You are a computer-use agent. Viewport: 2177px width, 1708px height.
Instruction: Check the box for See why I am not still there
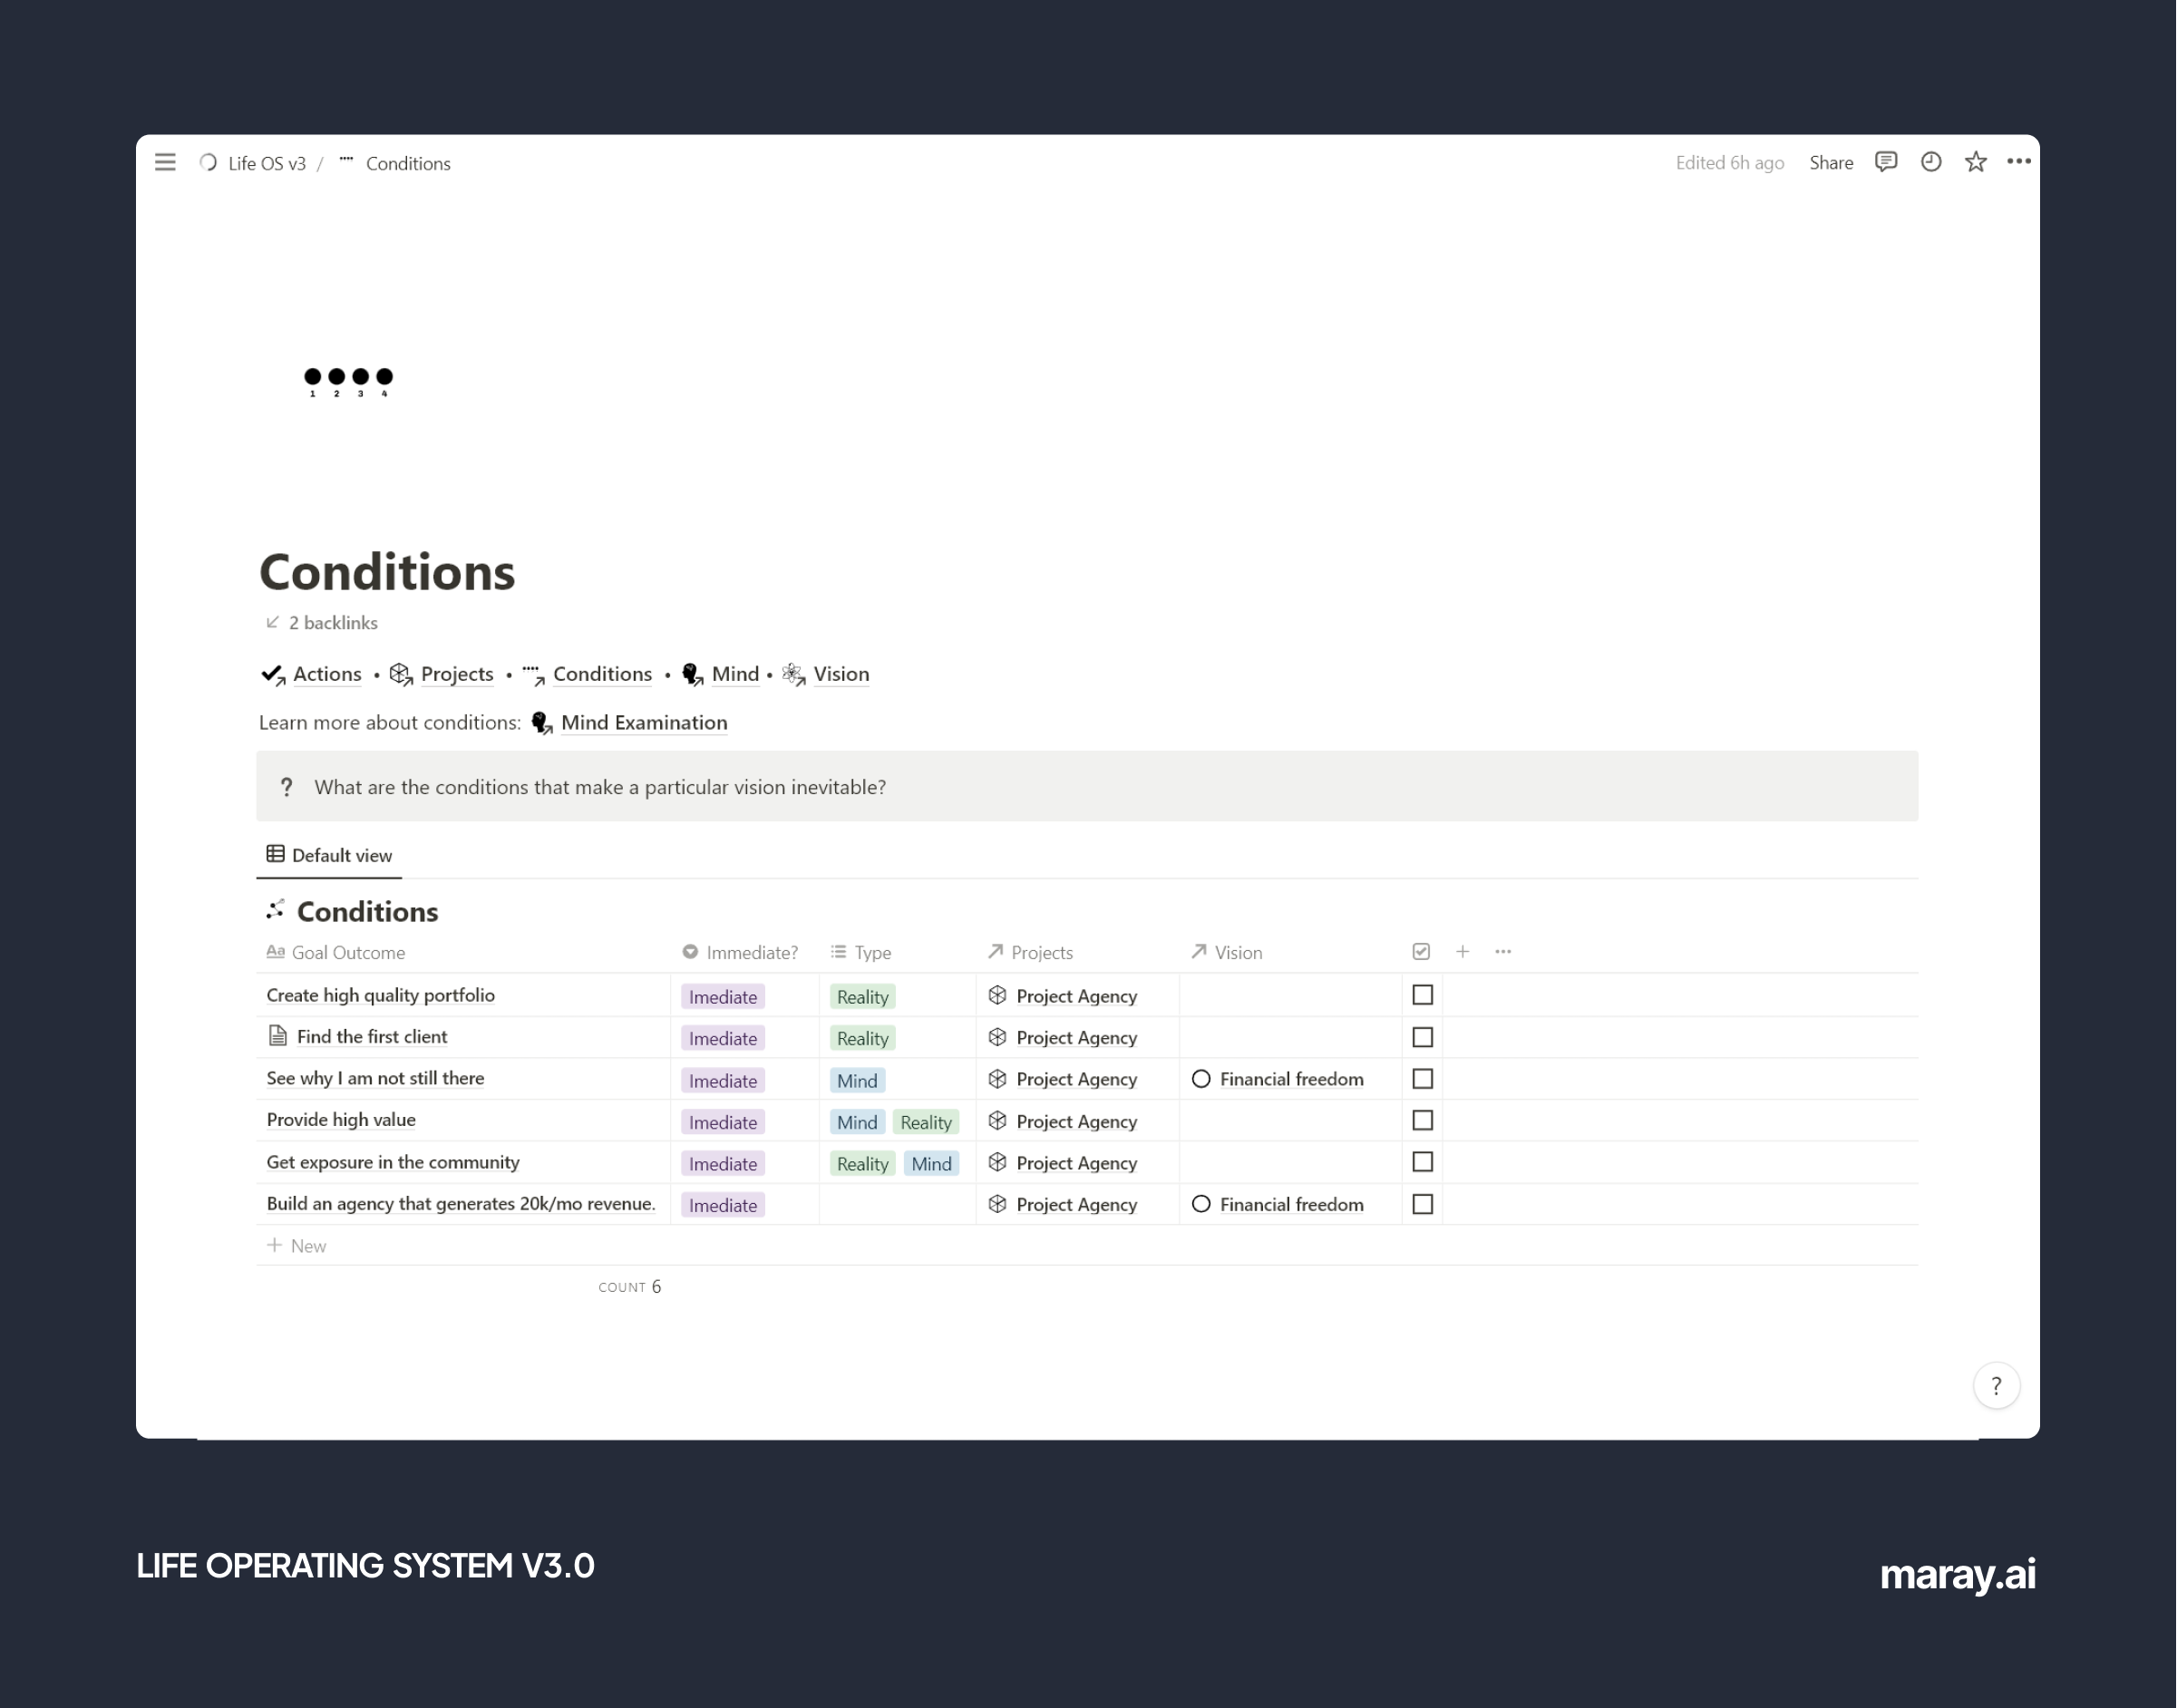click(x=1422, y=1079)
